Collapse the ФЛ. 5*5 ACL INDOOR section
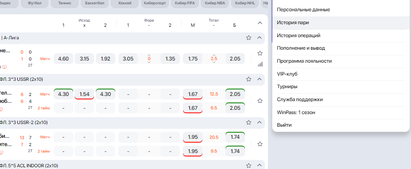Viewport: 411px width, 169px height. (260, 166)
